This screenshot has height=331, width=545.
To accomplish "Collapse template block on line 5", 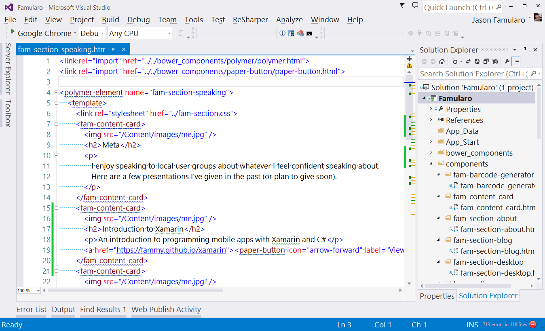I will [56, 103].
